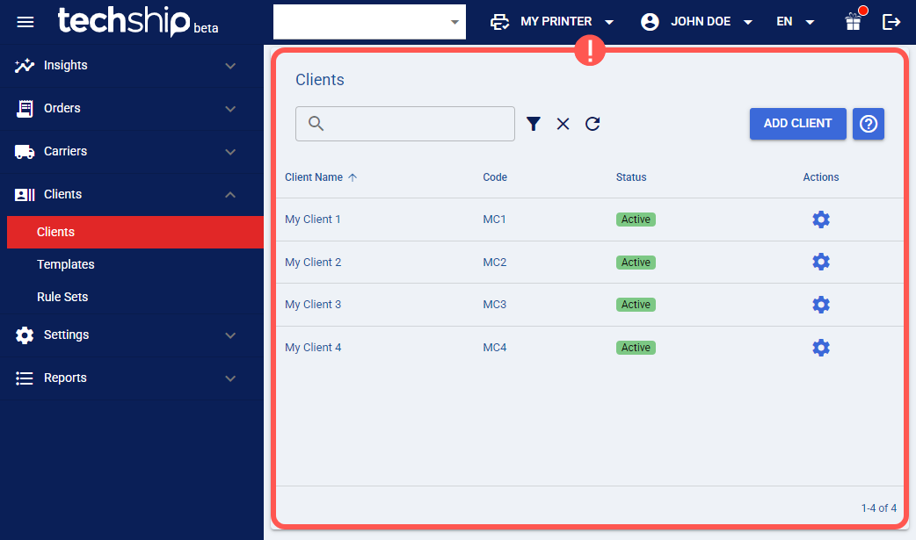Open actions gear for My Client 3

[821, 305]
